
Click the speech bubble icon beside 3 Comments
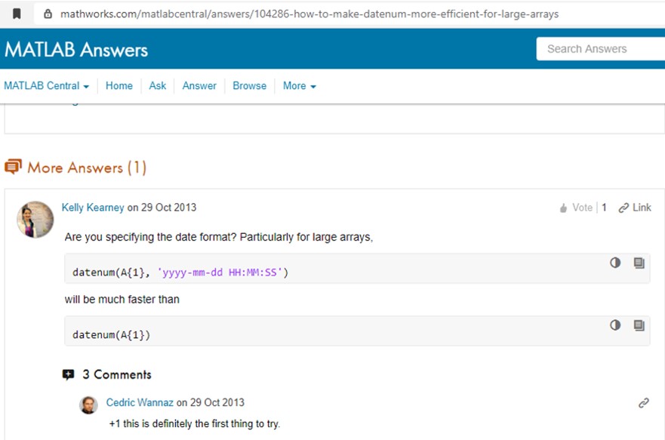pos(69,374)
